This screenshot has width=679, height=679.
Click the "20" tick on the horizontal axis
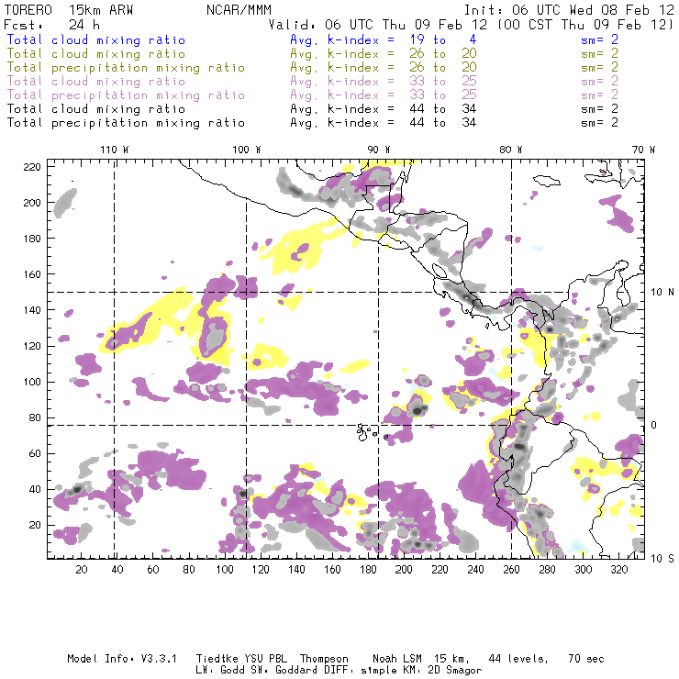click(x=82, y=570)
